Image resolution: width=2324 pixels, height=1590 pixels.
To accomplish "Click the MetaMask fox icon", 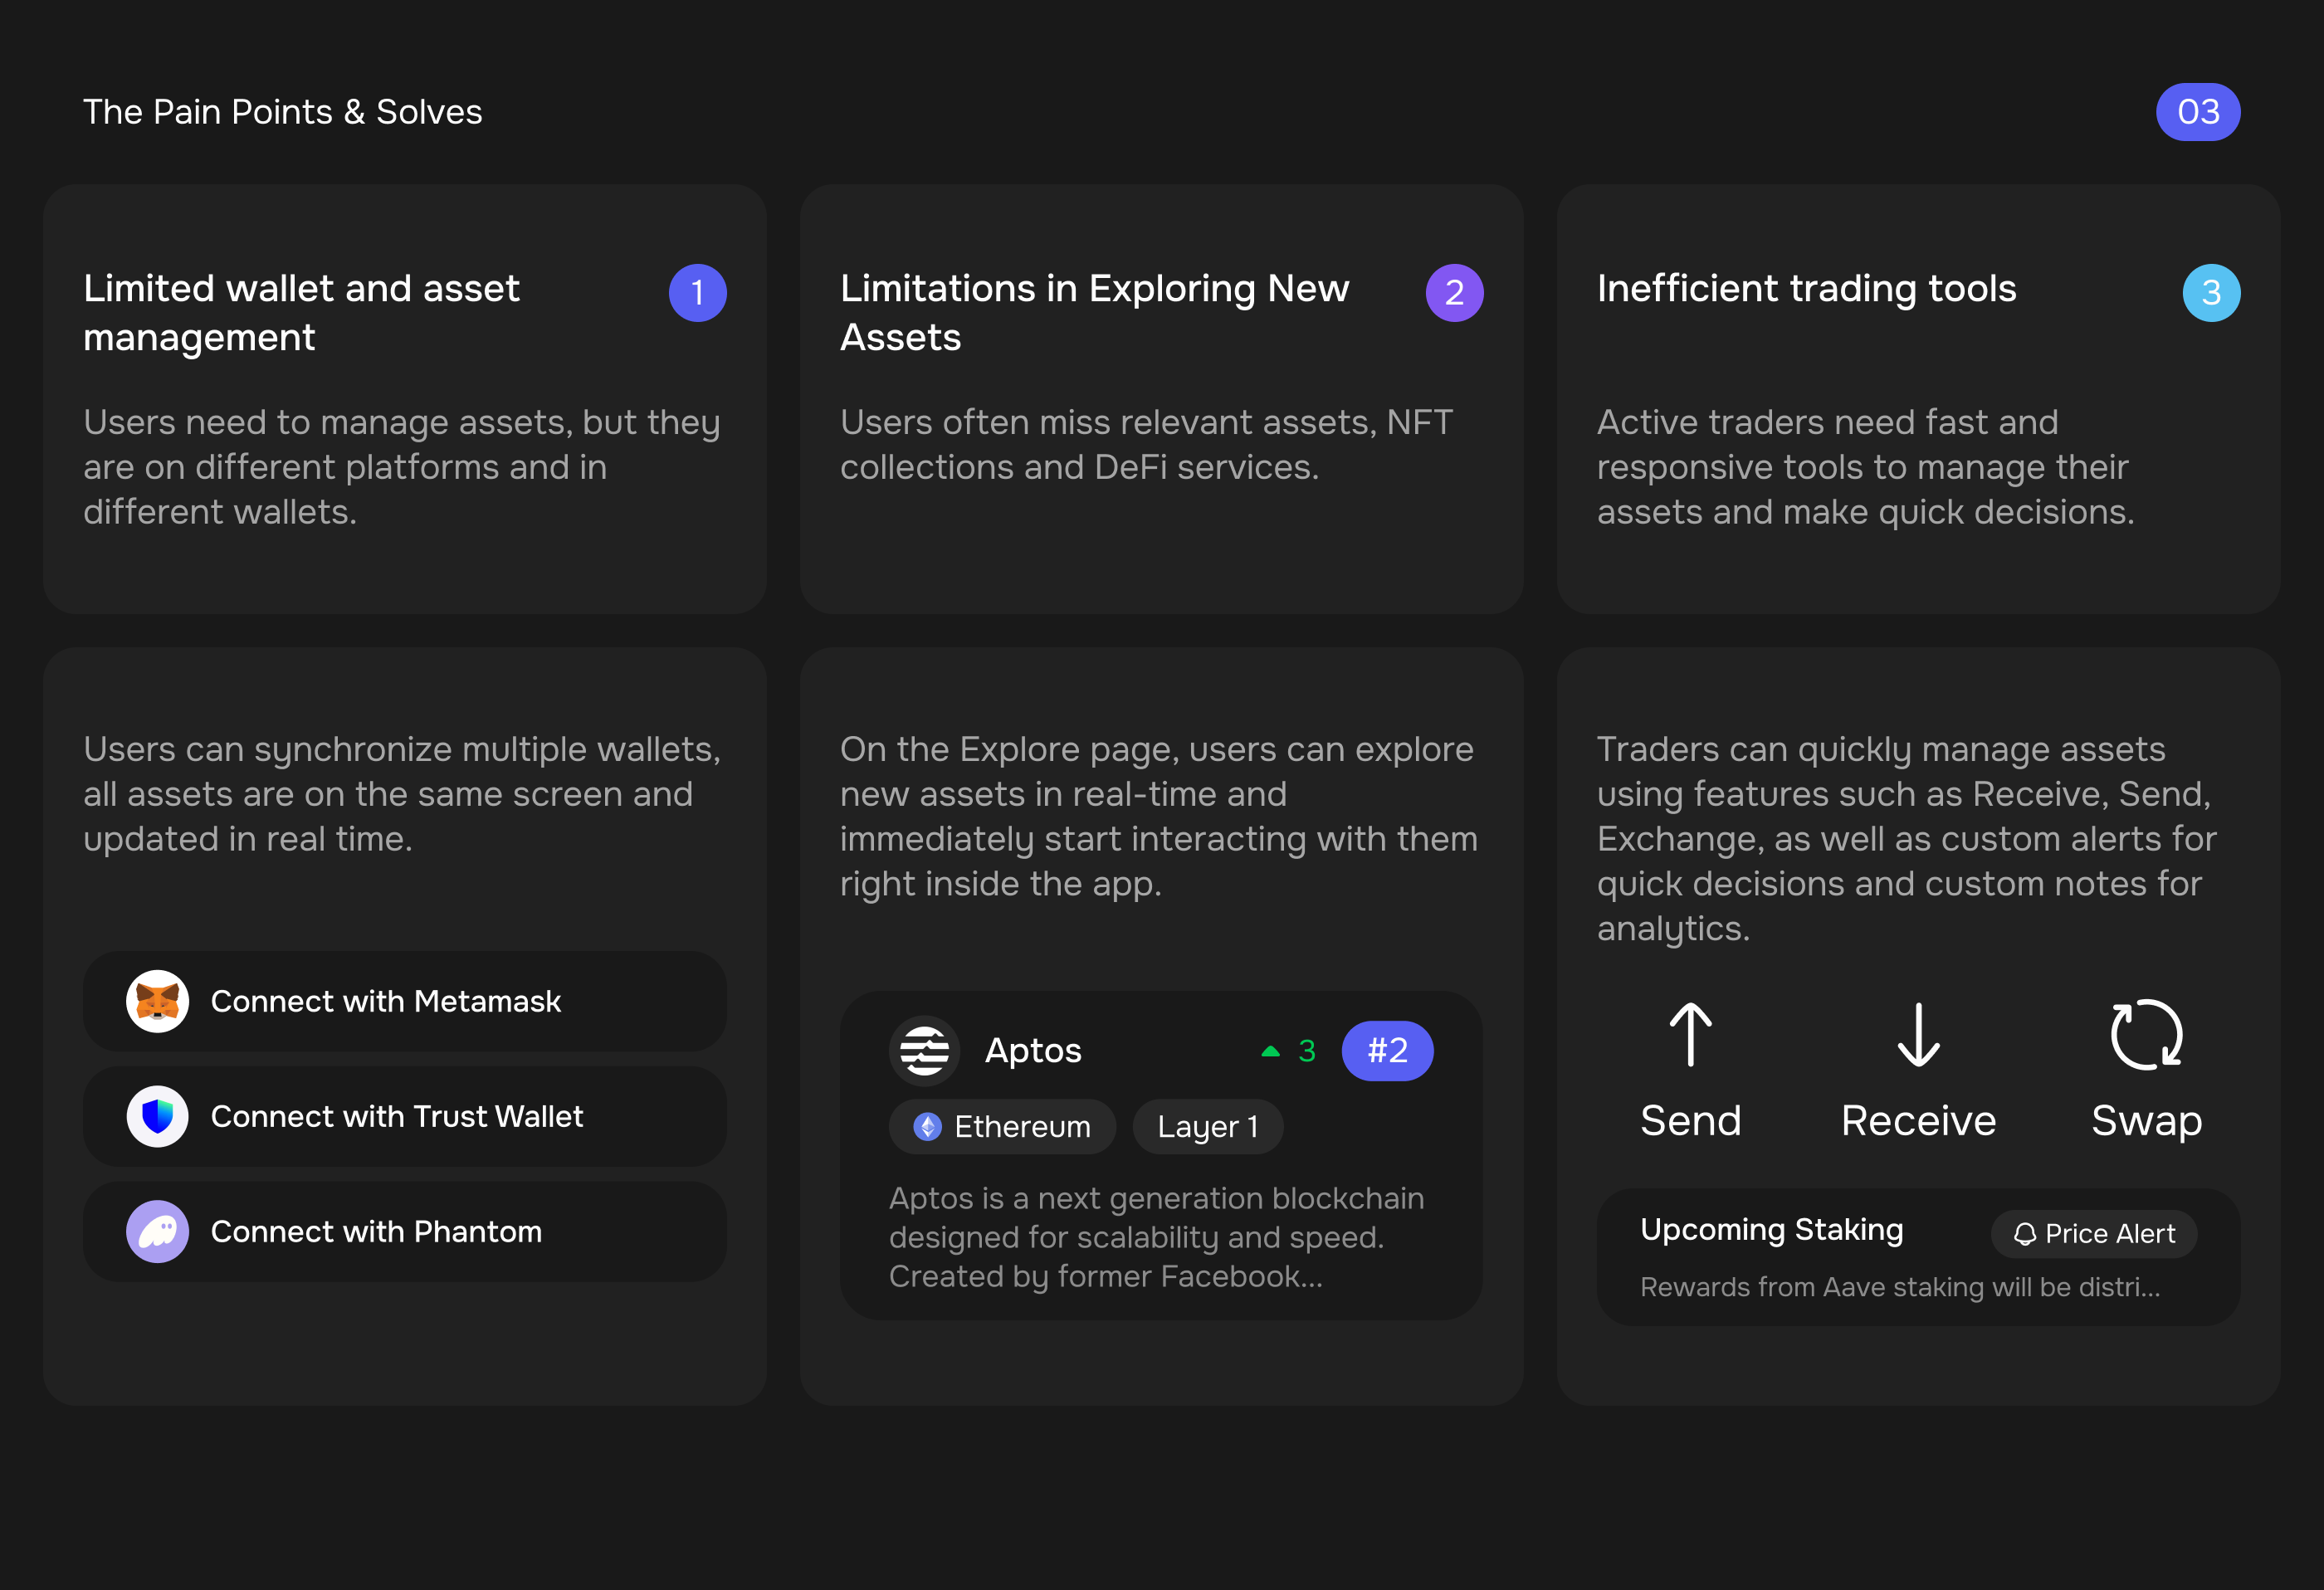I will [x=158, y=1001].
